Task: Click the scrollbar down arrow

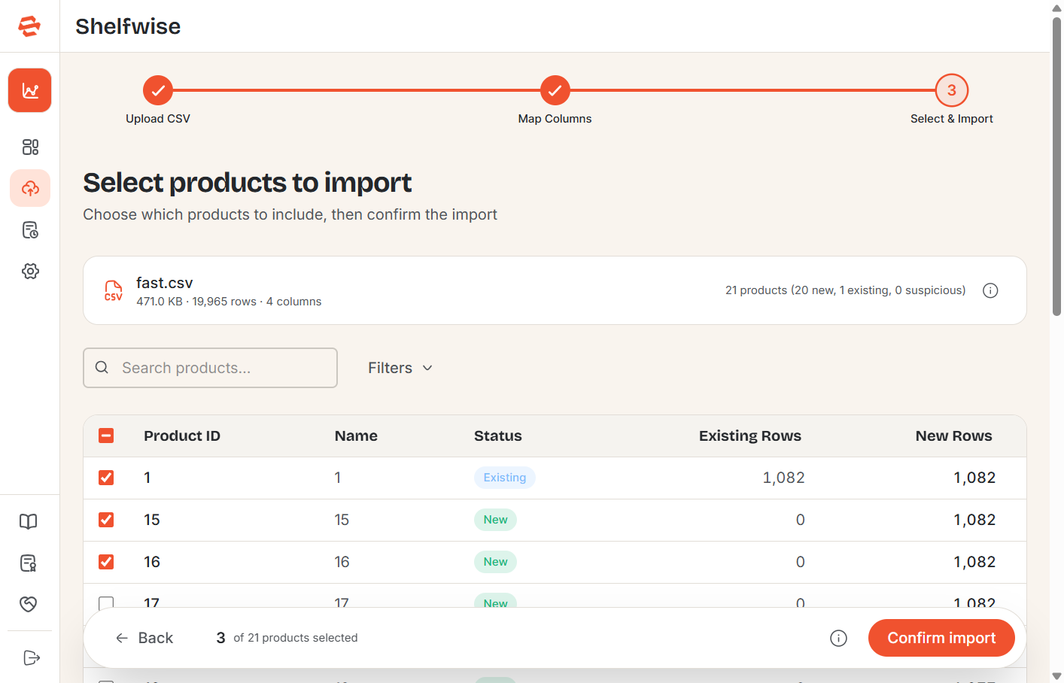Action: click(1056, 676)
